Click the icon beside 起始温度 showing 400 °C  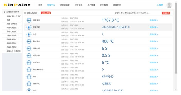point(29,41)
